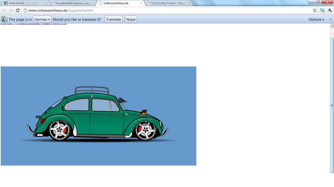
Task: Click the site info icon in the address bar
Action: point(25,10)
